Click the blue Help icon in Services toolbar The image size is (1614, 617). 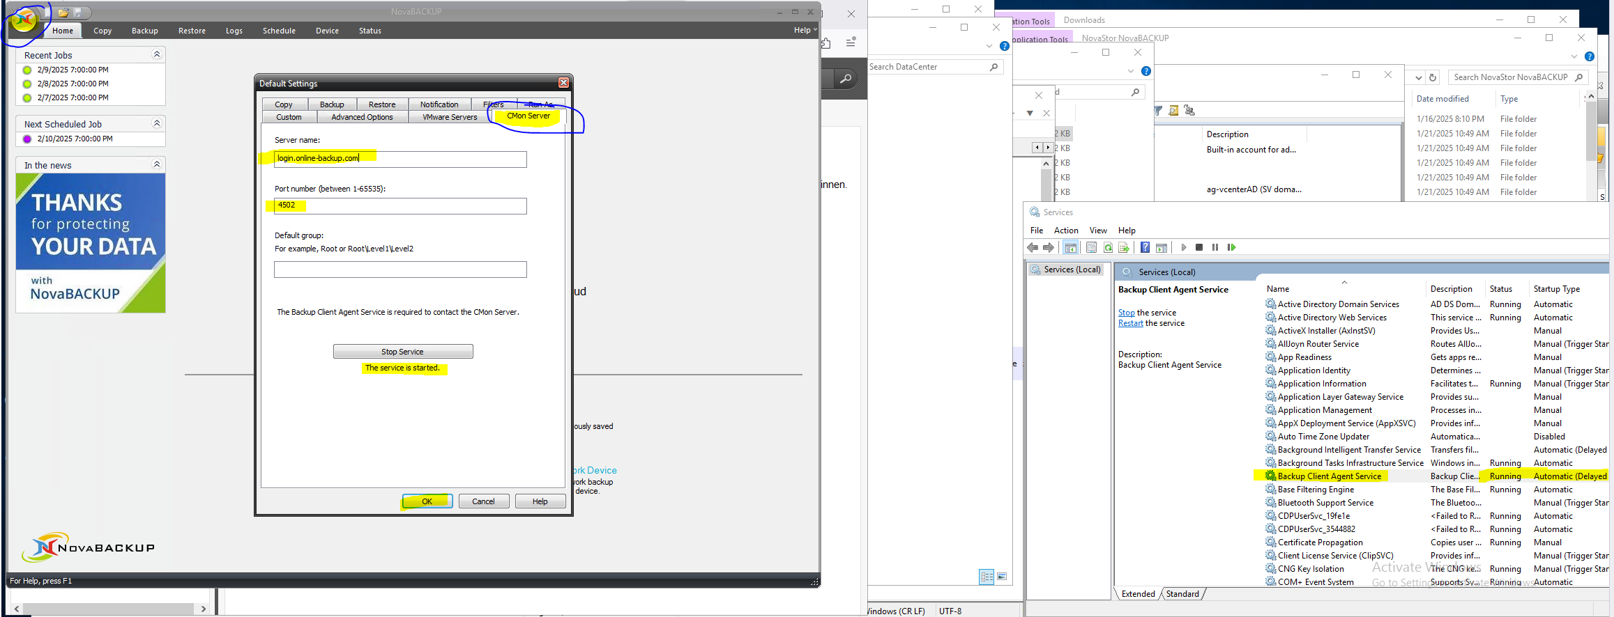pos(1145,247)
